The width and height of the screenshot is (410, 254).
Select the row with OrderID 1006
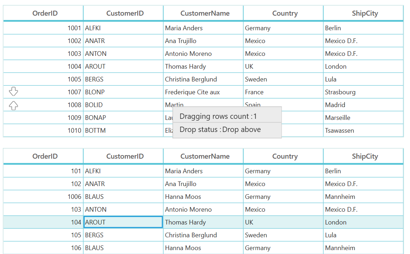coord(203,197)
